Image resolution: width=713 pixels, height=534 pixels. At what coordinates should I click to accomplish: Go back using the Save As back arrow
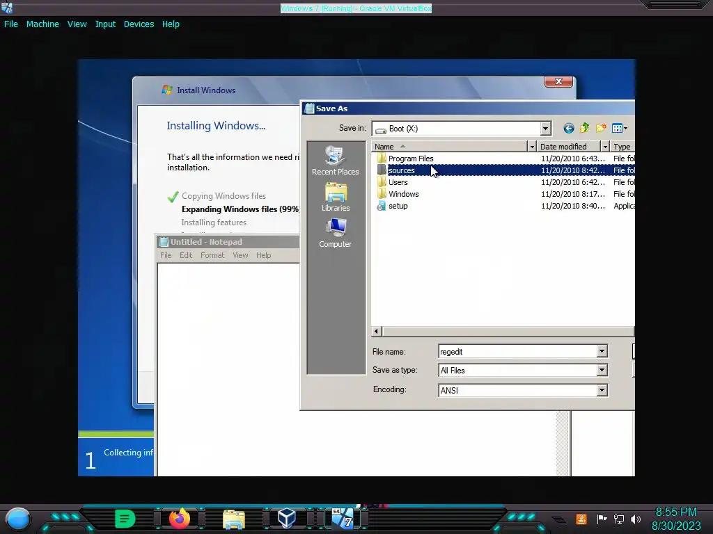[568, 129]
